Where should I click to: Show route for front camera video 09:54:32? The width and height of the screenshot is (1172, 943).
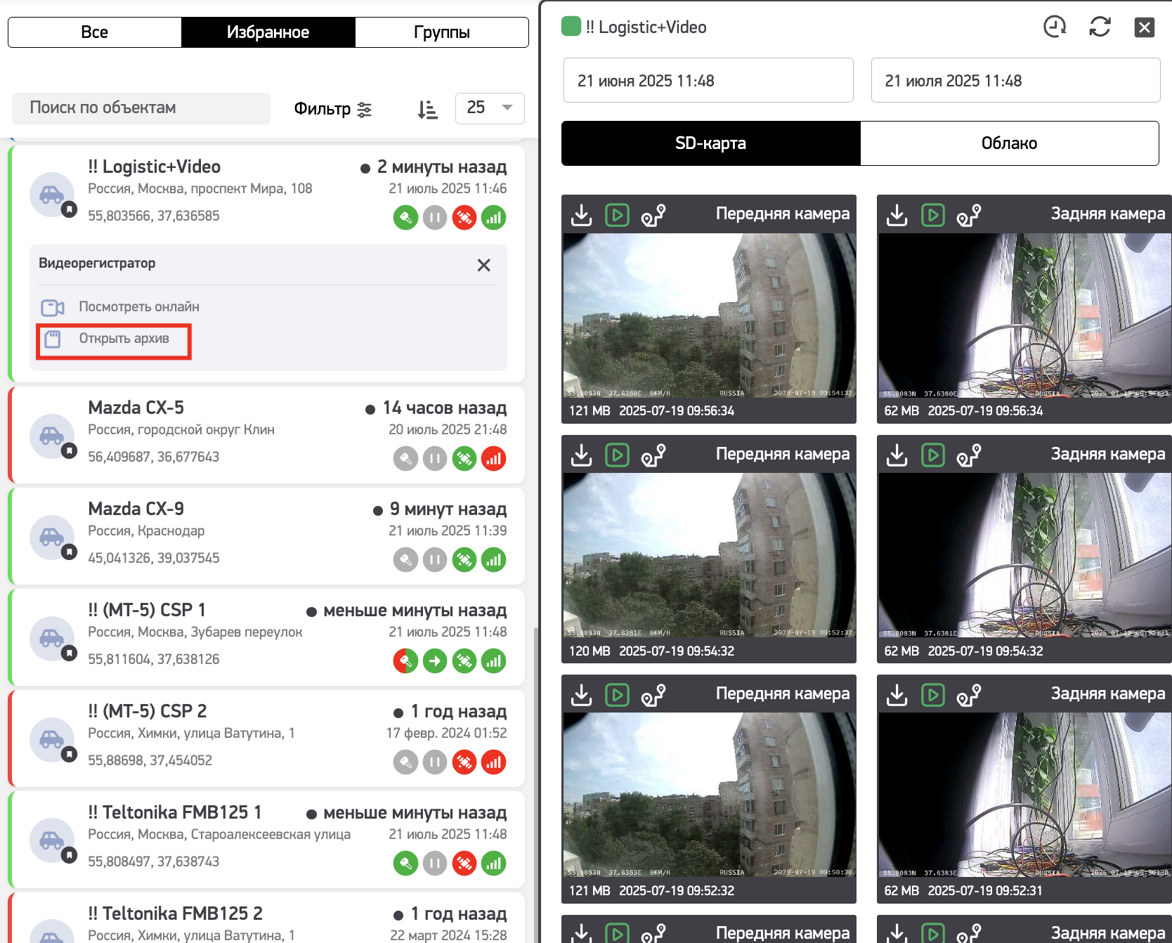(x=653, y=455)
